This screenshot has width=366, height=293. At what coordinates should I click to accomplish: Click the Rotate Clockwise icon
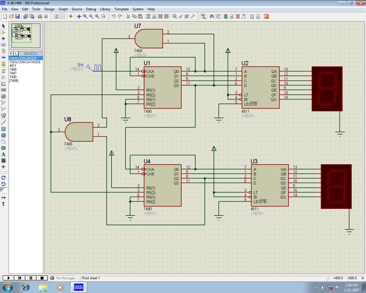coord(3,177)
